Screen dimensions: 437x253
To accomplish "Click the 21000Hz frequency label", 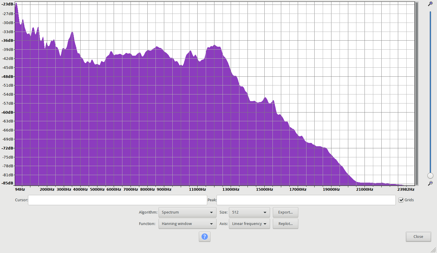I will coord(365,189).
